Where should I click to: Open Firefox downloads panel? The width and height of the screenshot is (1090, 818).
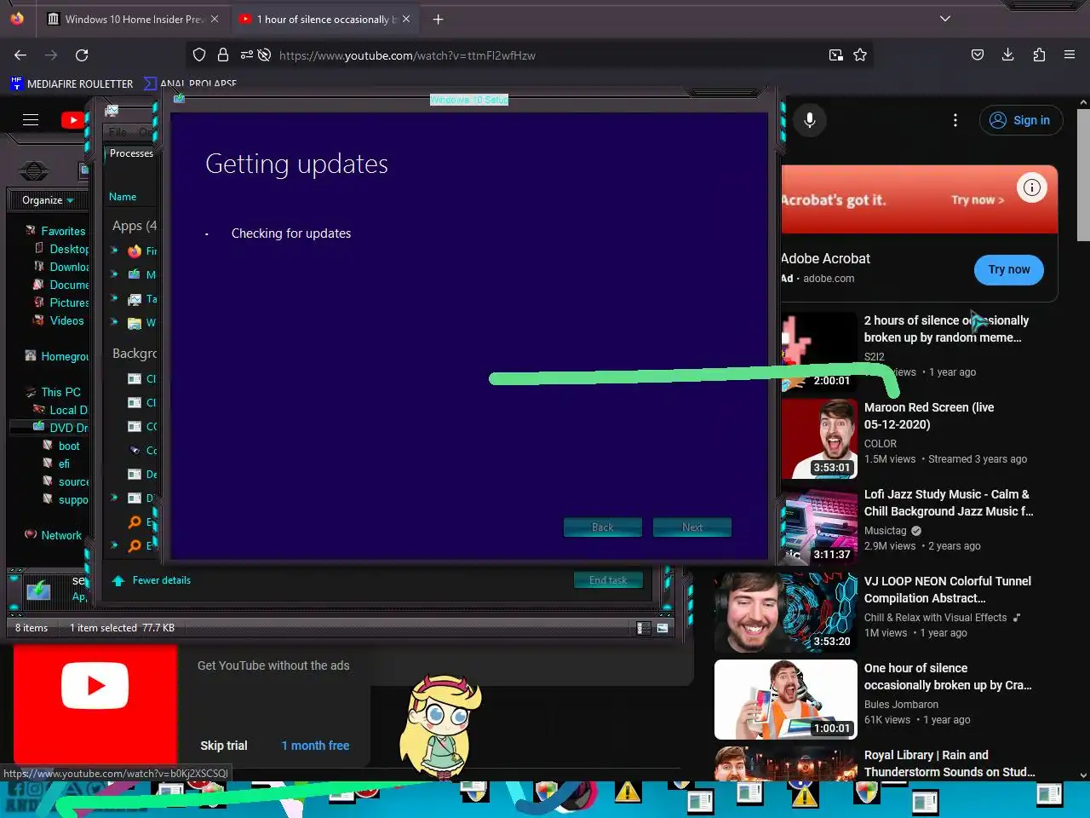coord(1008,55)
